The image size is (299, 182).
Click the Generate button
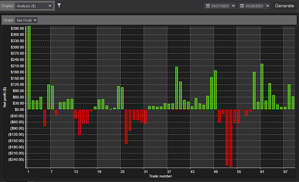[x=284, y=6]
